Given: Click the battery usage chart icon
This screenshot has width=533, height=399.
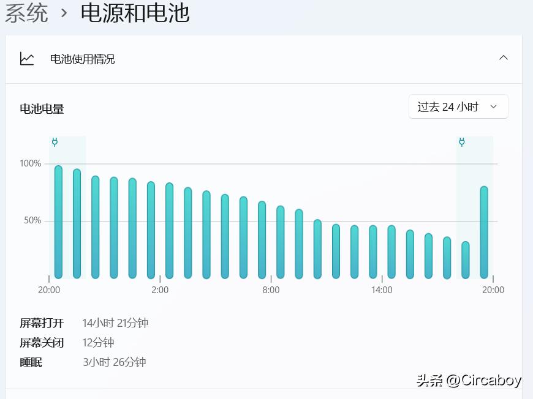Looking at the screenshot, I should click(x=27, y=58).
